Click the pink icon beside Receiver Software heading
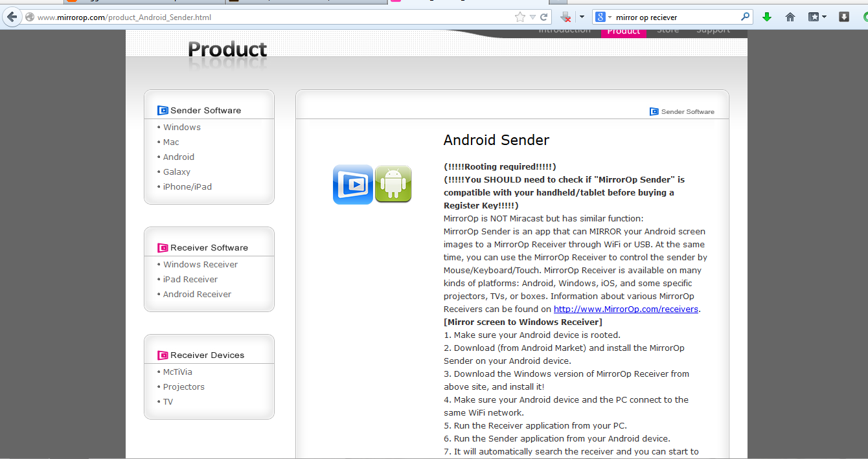 [163, 248]
